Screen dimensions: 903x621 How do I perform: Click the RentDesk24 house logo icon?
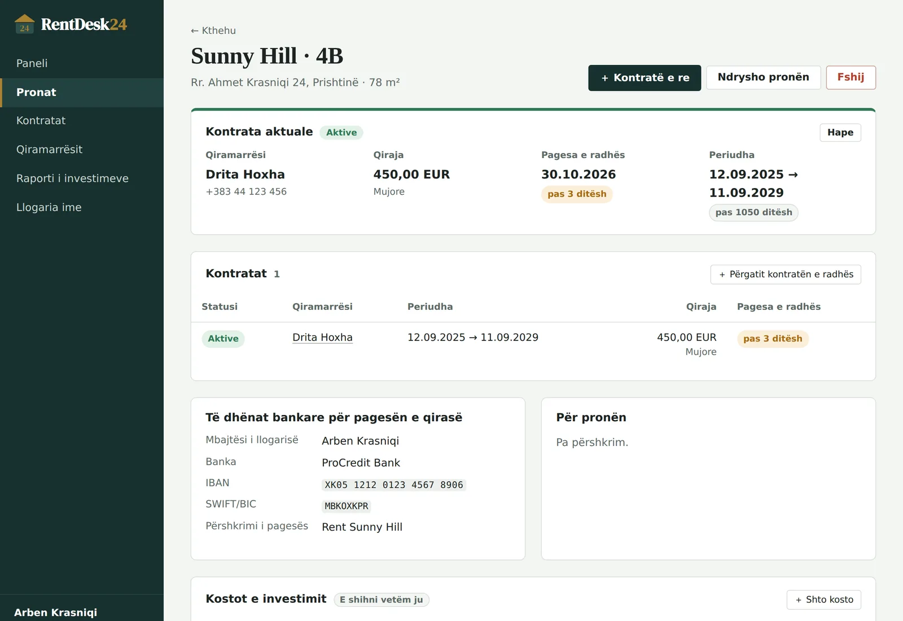(24, 24)
